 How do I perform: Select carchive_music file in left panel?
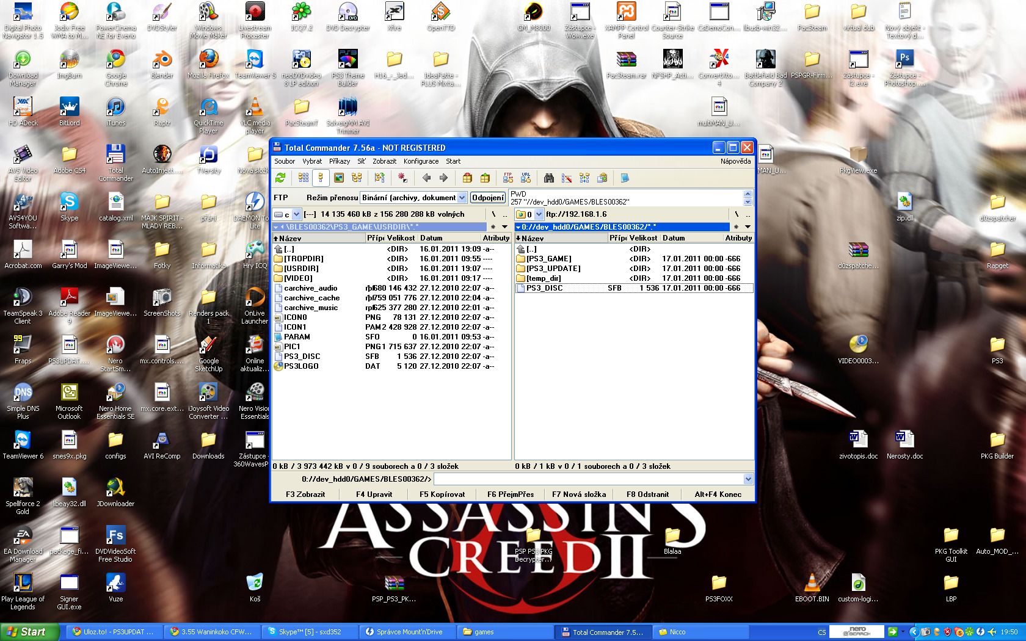391,308
